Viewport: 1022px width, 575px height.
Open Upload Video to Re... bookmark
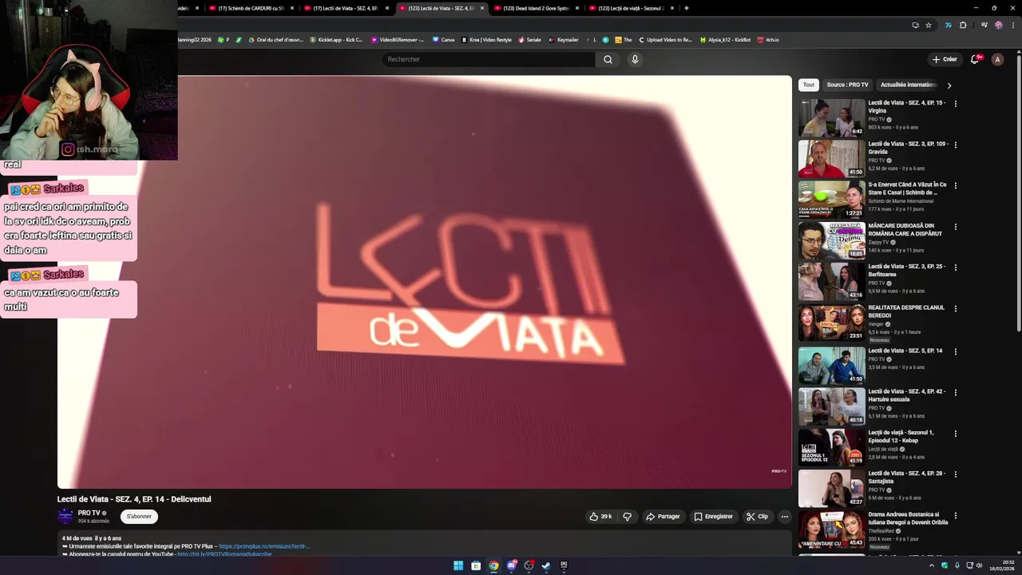click(x=665, y=39)
